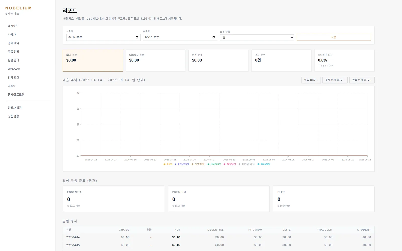Select Webhook in the sidebar
This screenshot has height=251, width=402.
click(x=14, y=69)
